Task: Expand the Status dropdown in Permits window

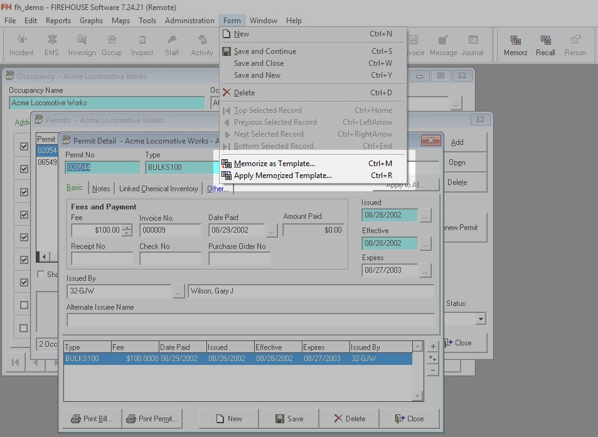Action: 481,319
